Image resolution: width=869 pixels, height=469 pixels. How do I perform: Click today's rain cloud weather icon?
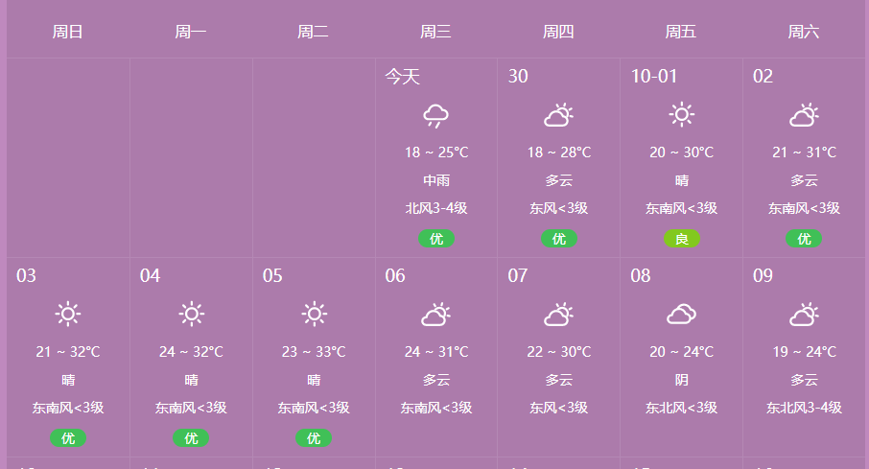[x=436, y=115]
